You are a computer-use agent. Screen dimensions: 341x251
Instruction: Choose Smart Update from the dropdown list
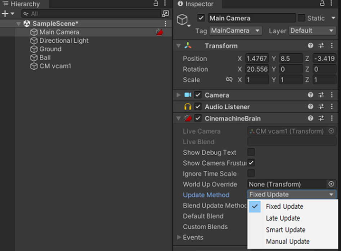(x=292, y=230)
